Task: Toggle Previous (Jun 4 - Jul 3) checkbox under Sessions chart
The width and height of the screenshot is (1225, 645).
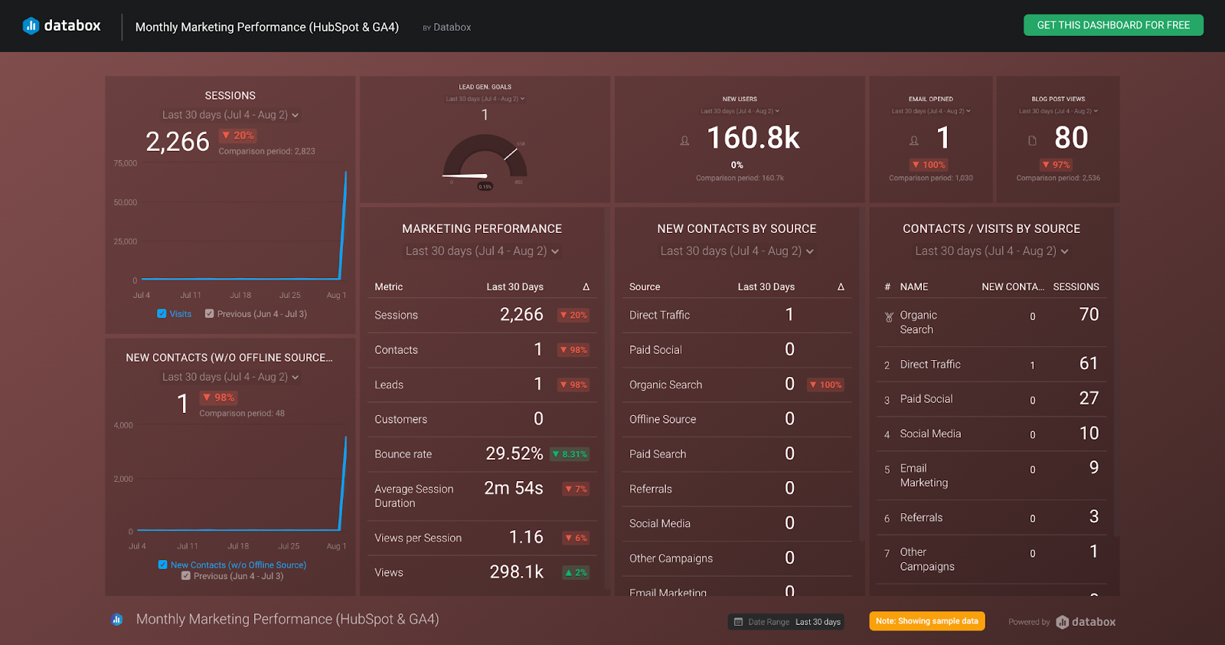Action: coord(209,313)
